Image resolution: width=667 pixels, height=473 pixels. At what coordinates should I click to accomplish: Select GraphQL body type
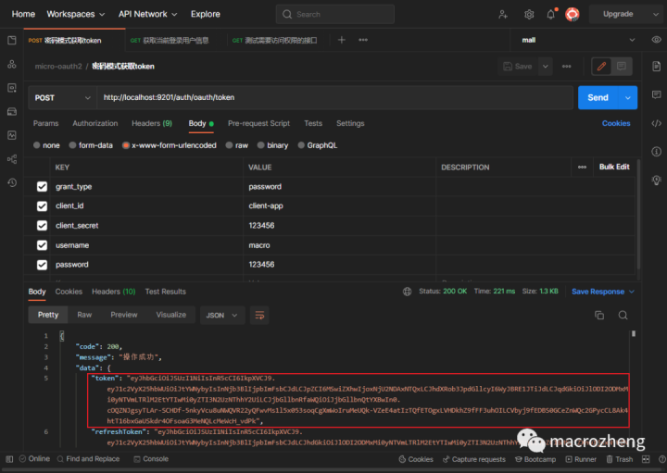(x=318, y=145)
